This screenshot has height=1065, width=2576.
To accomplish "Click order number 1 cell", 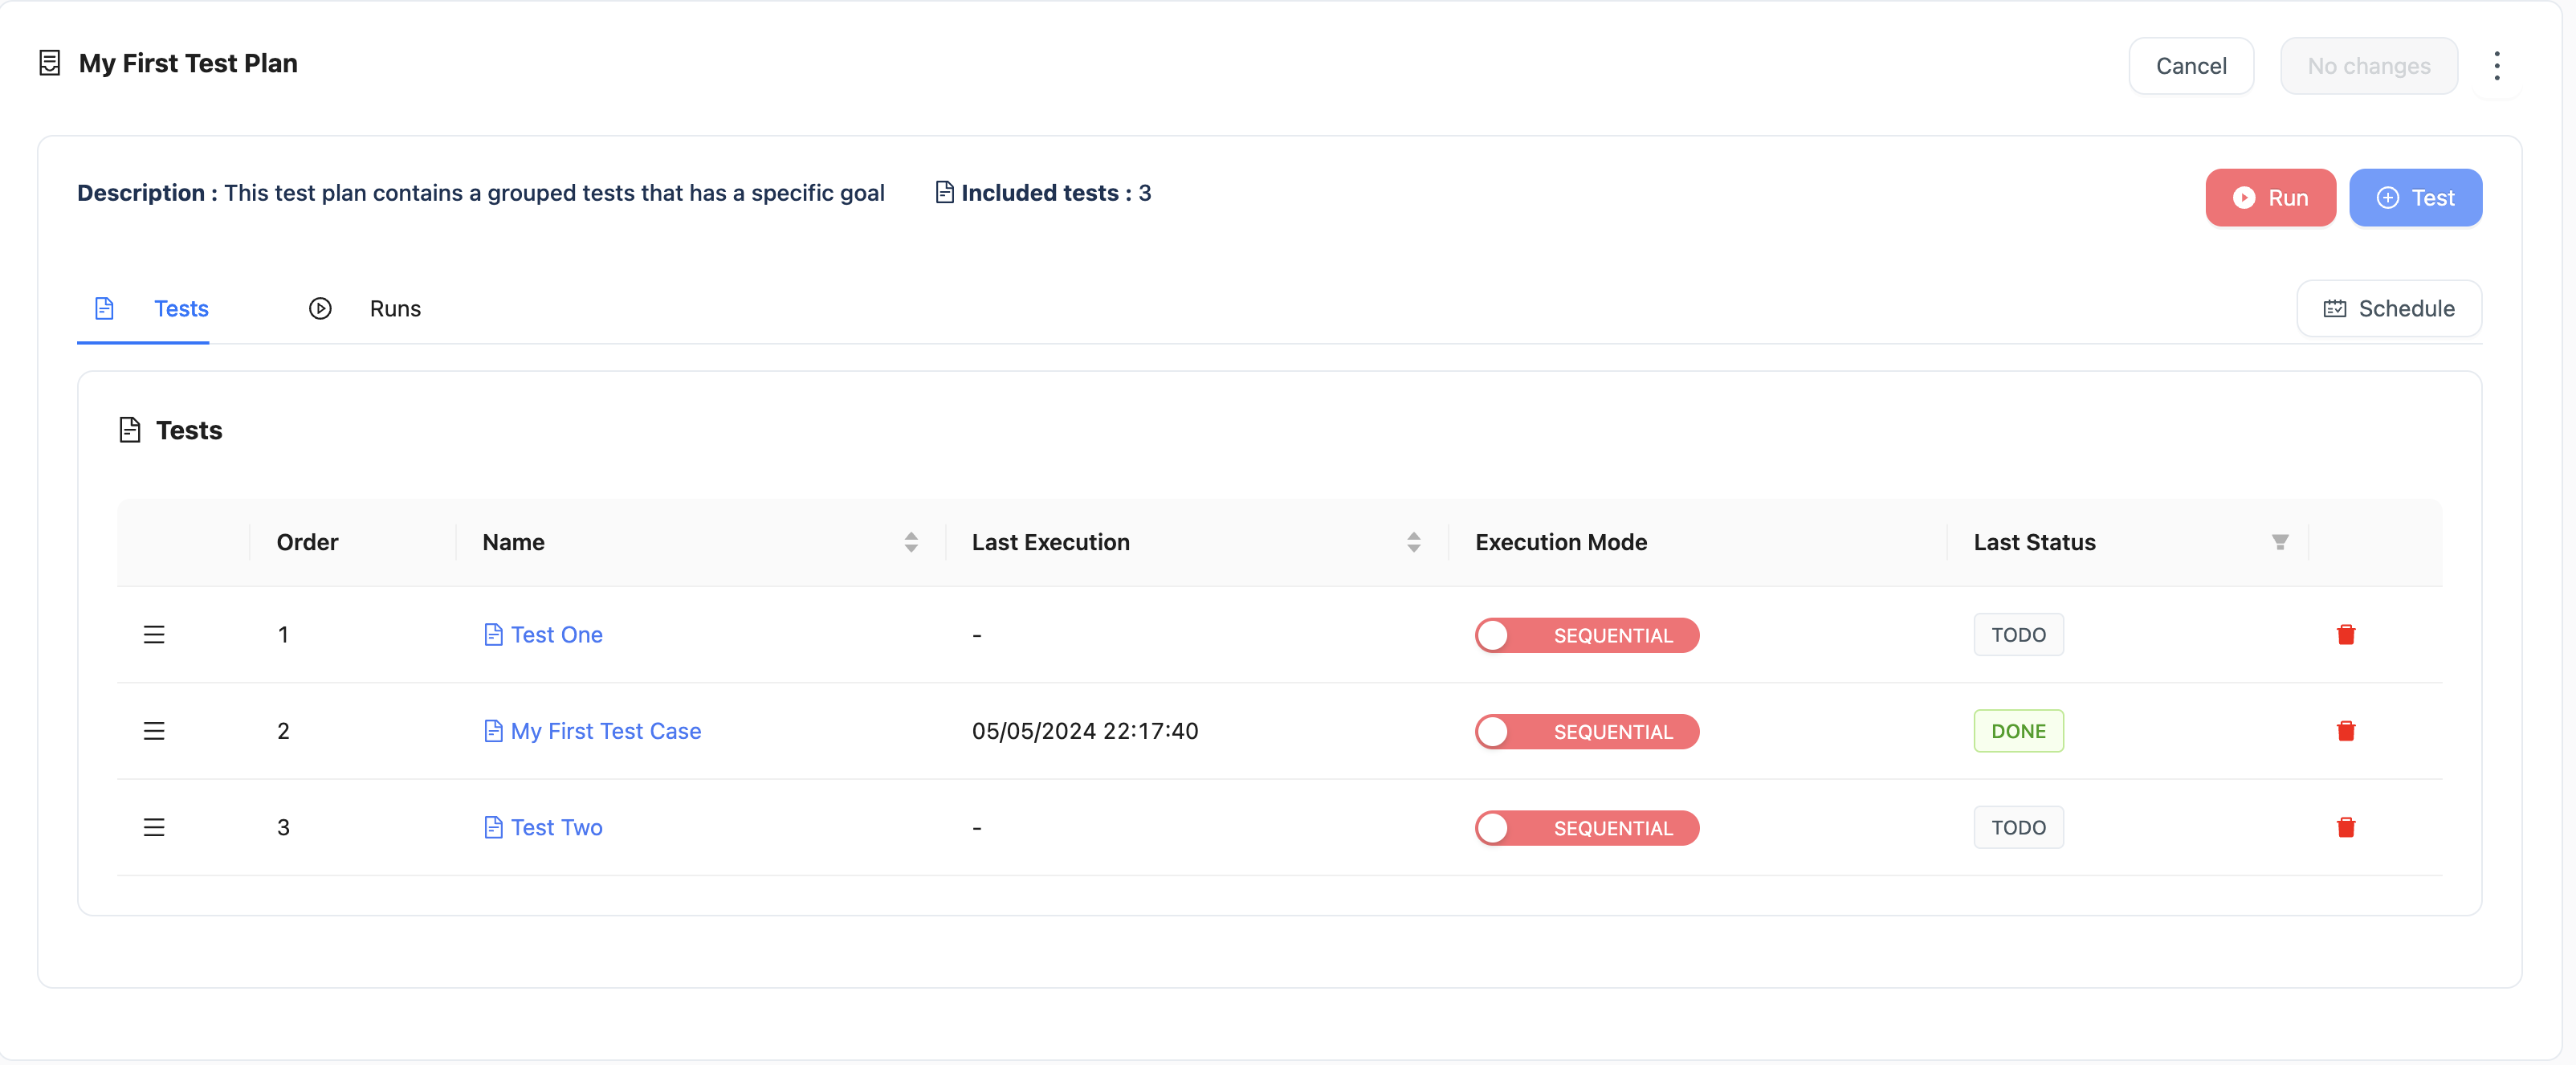I will click(x=283, y=635).
